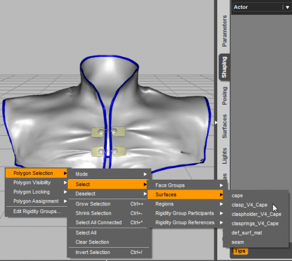Switch to the Posing tab

tap(224, 95)
